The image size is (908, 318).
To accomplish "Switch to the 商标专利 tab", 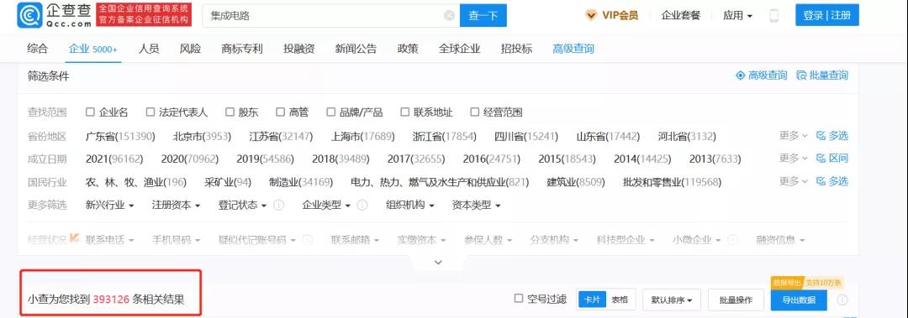I will (242, 49).
